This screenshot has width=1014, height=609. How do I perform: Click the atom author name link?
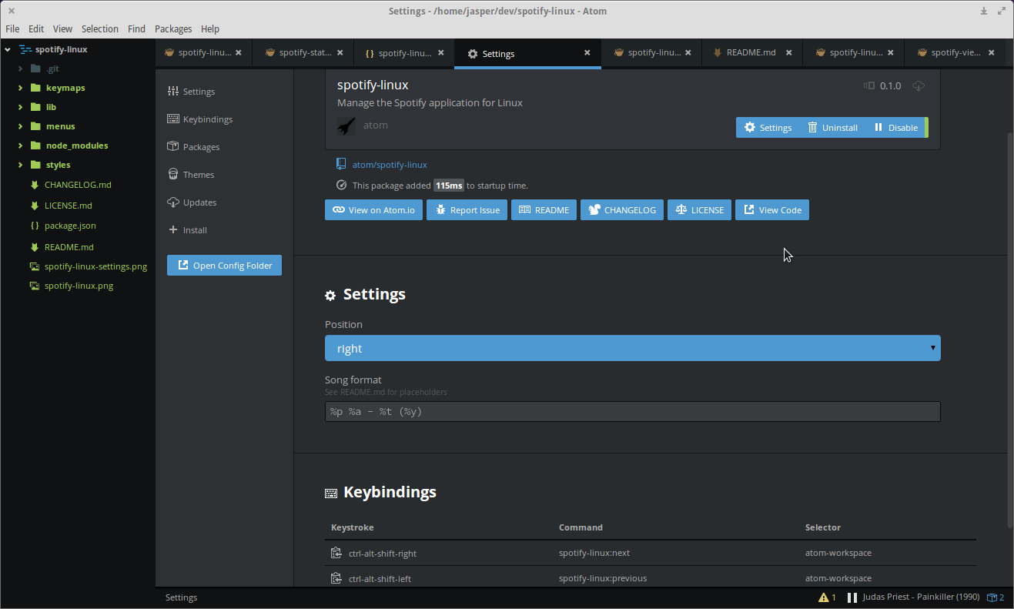376,125
